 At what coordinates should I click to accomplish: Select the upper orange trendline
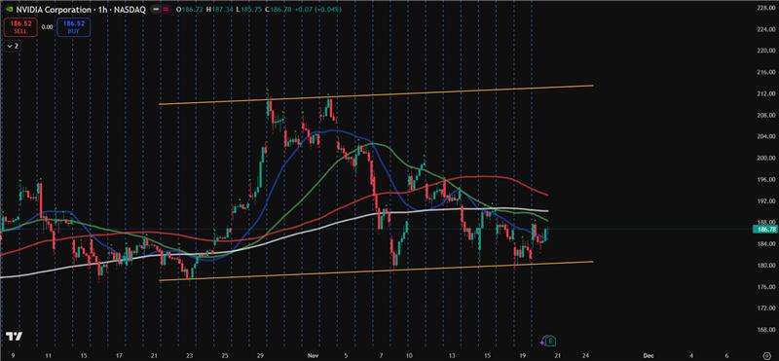pos(376,94)
